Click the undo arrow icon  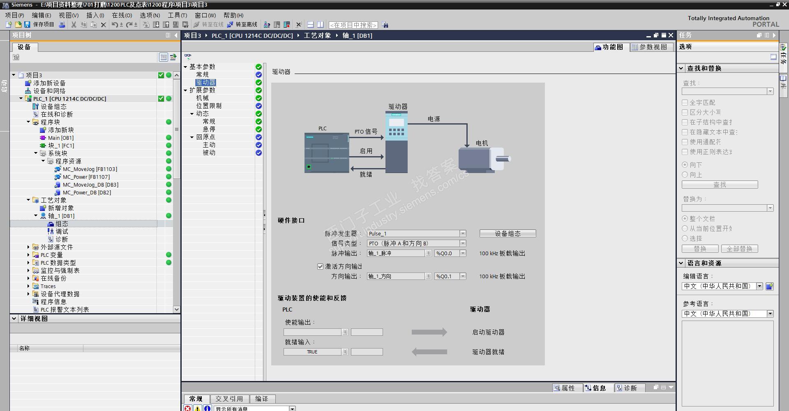(115, 25)
